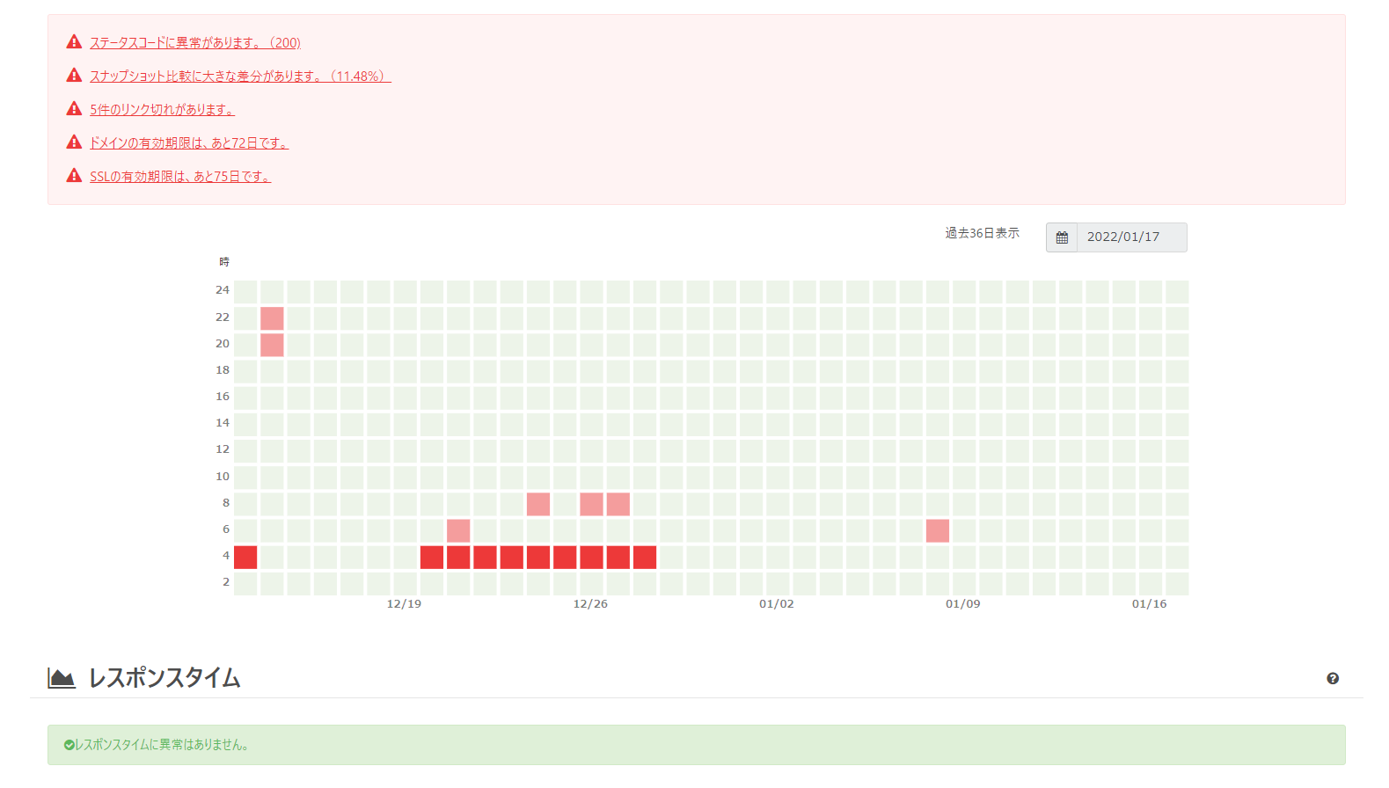Click the green check icon in response time notice
Viewport: 1389px width, 788px height.
coord(69,745)
